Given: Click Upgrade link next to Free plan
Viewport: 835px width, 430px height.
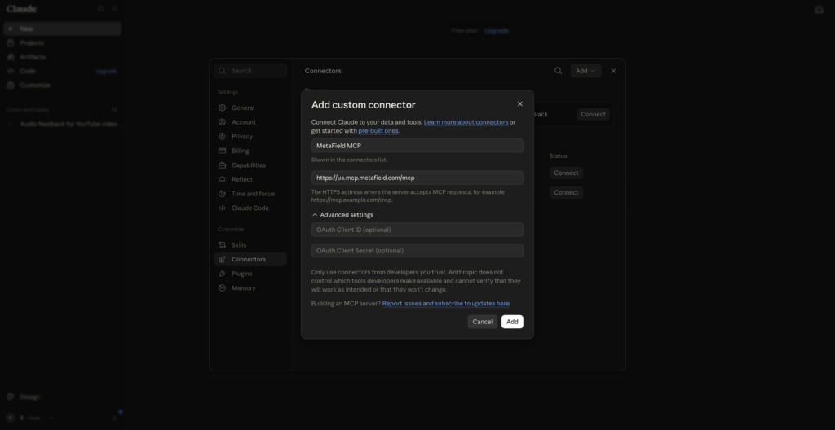Looking at the screenshot, I should (x=497, y=30).
